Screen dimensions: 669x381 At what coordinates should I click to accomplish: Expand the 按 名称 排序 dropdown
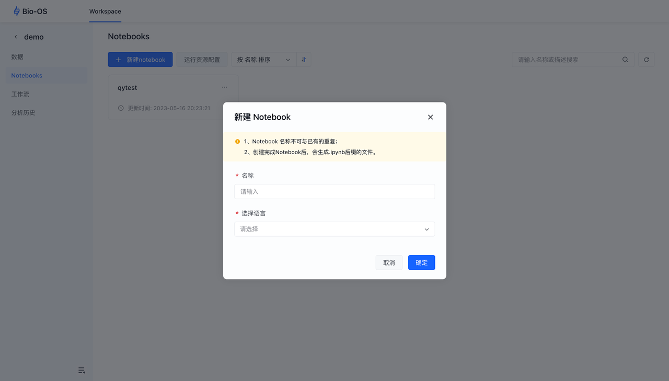(263, 60)
